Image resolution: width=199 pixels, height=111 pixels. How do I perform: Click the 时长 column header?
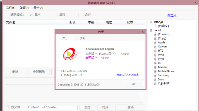[72, 22]
